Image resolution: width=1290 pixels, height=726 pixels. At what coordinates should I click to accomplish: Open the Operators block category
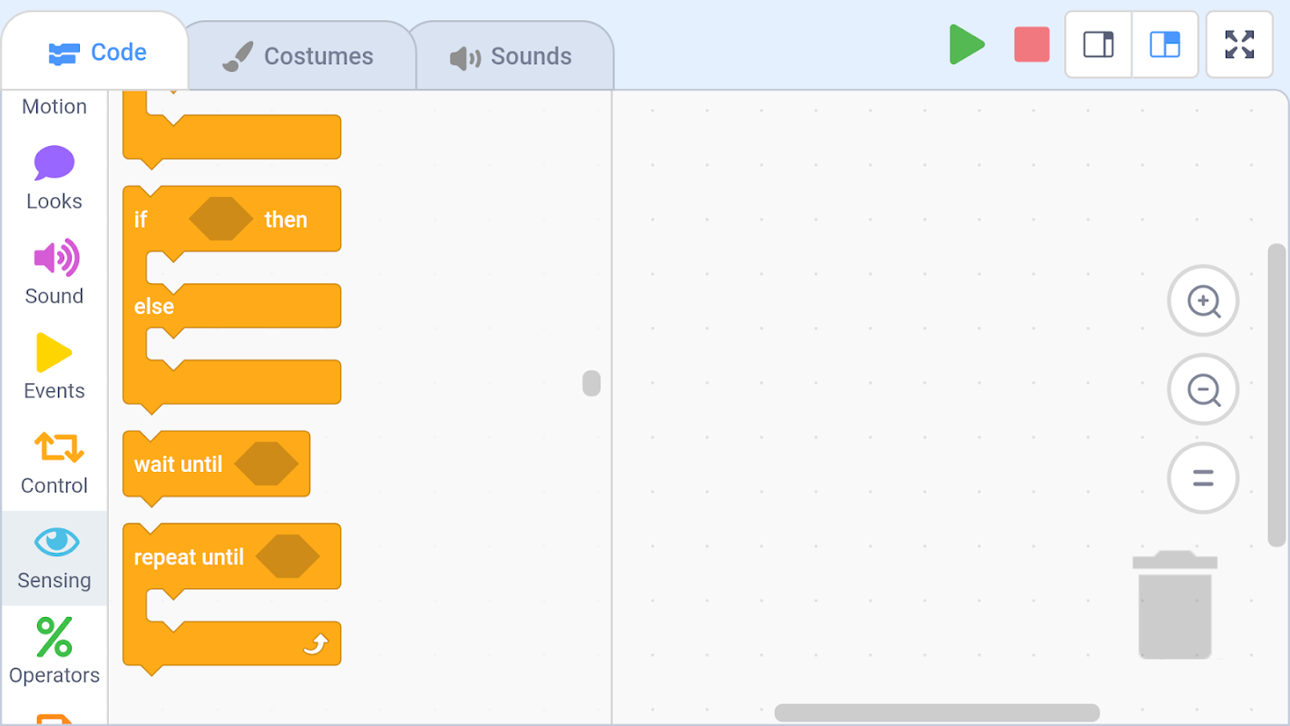click(x=54, y=652)
